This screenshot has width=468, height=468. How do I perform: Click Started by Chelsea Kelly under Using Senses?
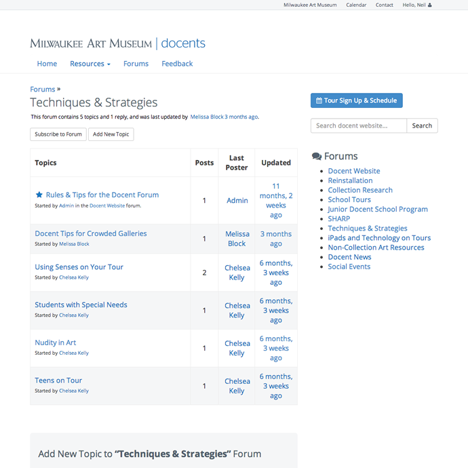pyautogui.click(x=74, y=277)
